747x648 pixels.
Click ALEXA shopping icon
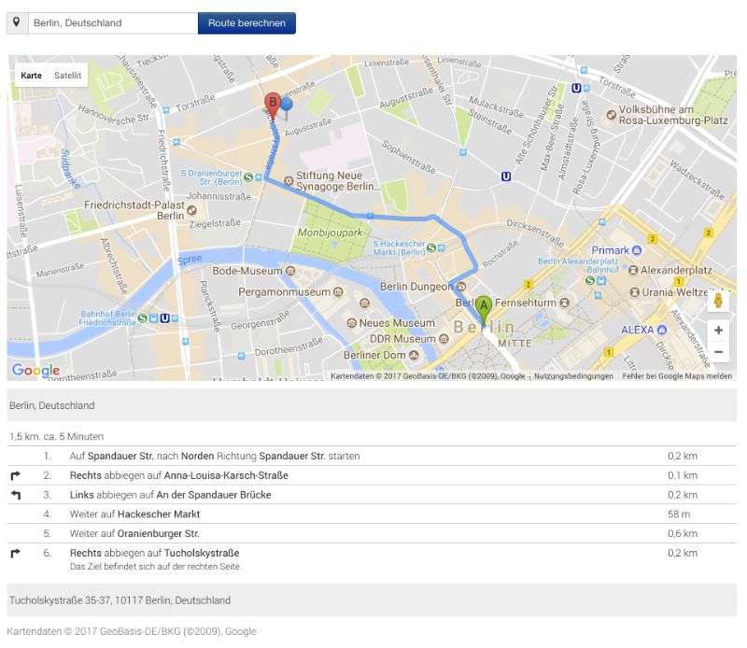click(x=662, y=330)
